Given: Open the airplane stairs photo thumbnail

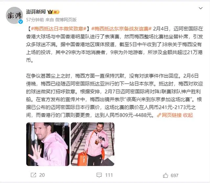Looking at the screenshot, I should (x=93, y=144).
